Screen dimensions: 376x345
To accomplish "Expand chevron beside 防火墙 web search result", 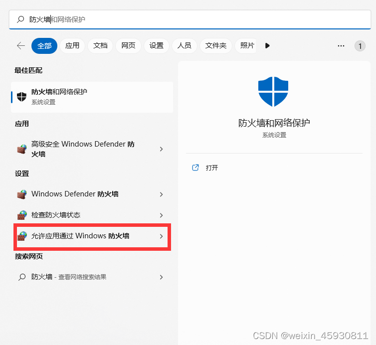I will point(162,277).
